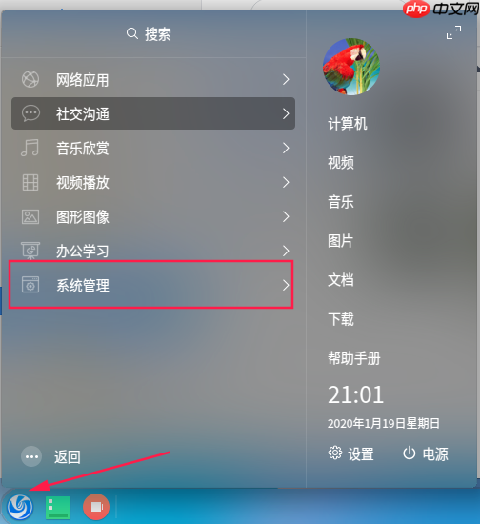Click the parrot user avatar
The height and width of the screenshot is (524, 480).
coord(351,67)
